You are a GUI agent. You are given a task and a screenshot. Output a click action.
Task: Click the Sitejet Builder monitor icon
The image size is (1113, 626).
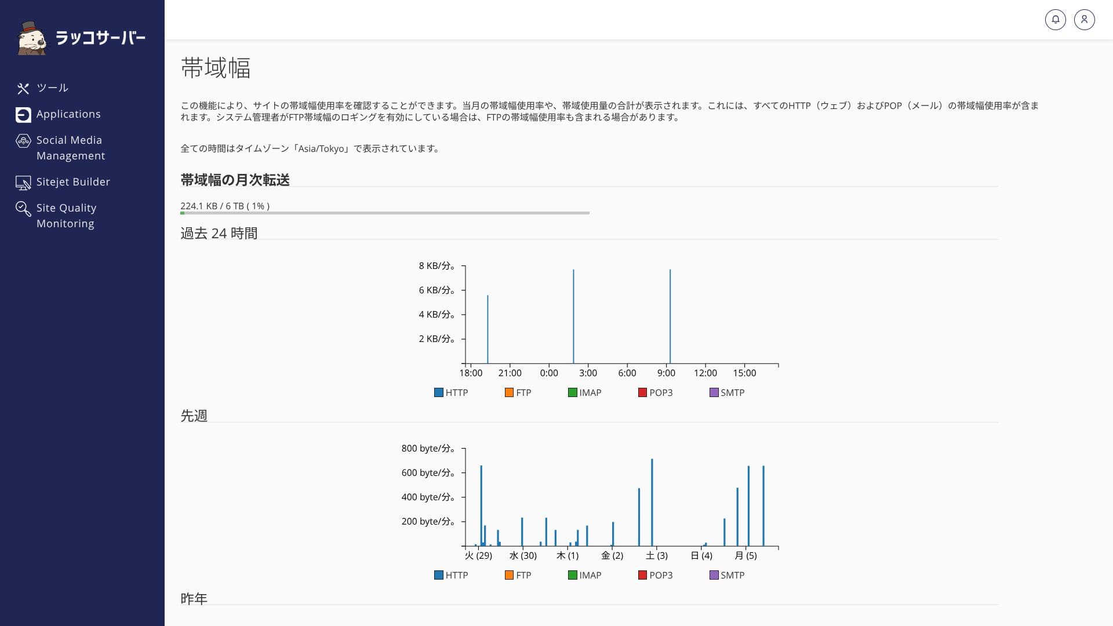point(23,183)
